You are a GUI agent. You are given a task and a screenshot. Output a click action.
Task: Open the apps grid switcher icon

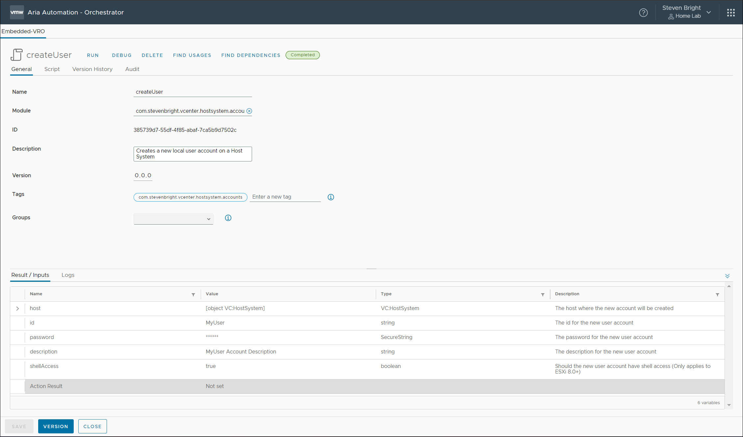click(731, 12)
